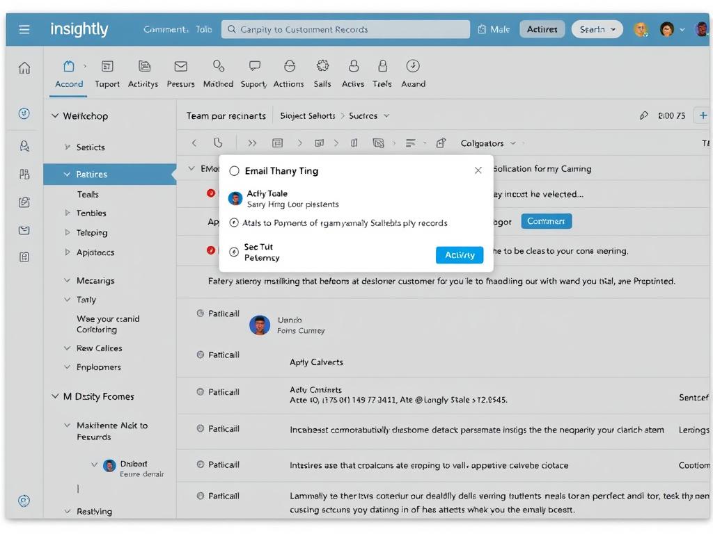Screen dimensions: 713x534
Task: Select the Atals to Payments option radio
Action: (234, 223)
